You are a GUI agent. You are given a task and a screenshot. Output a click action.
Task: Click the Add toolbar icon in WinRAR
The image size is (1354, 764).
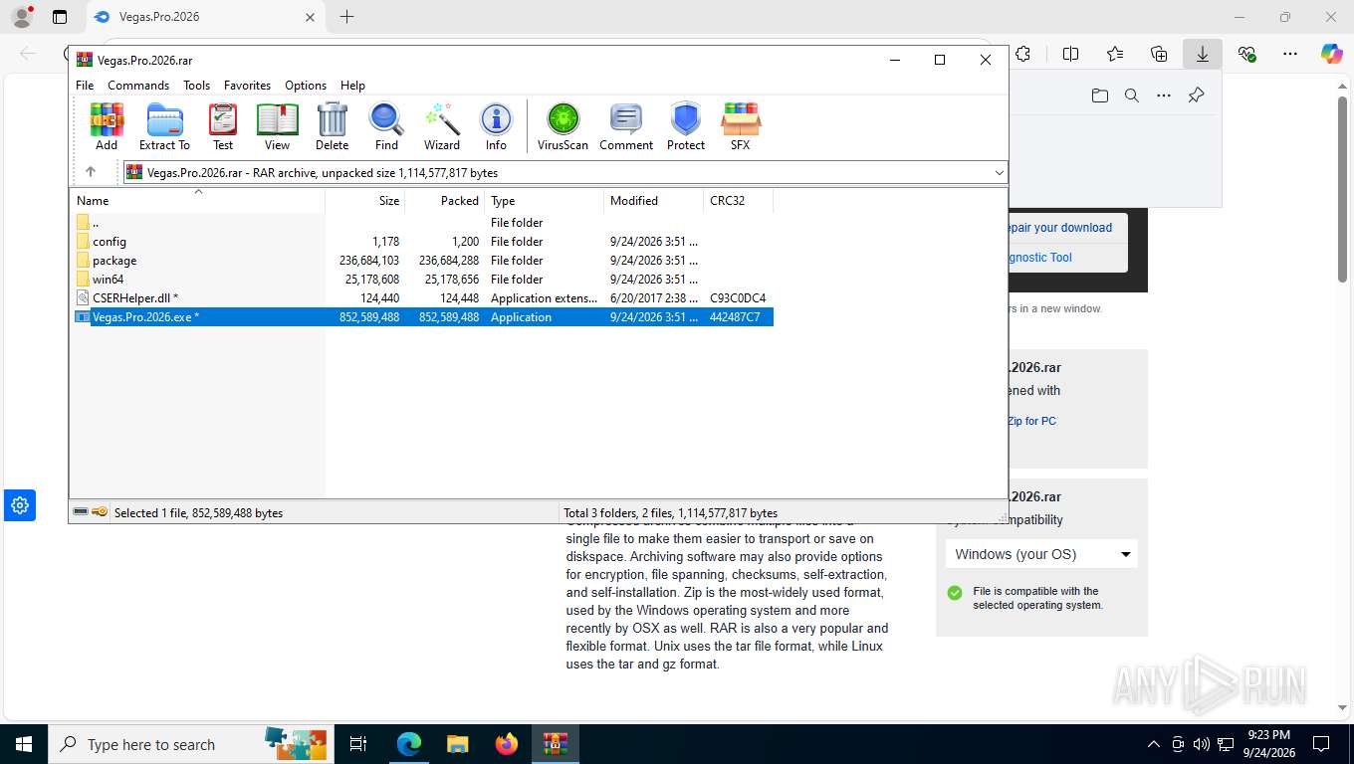pos(107,126)
